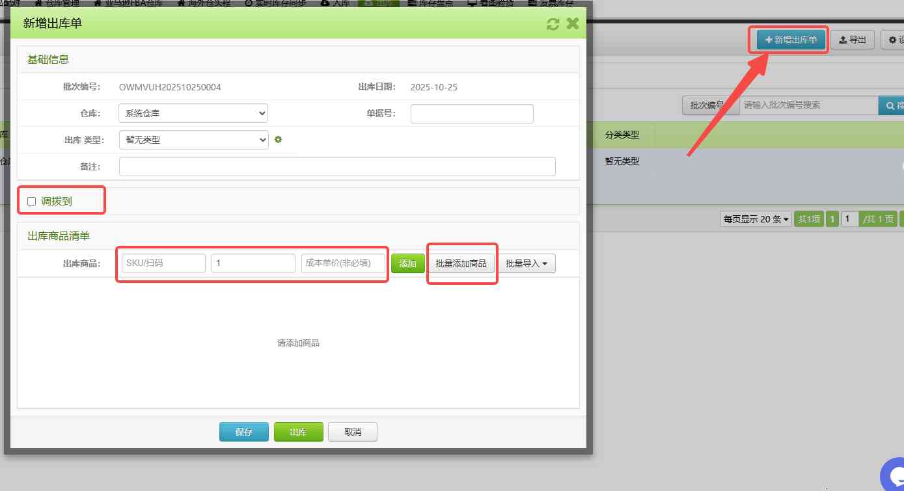Click the 导出 export button
Image resolution: width=904 pixels, height=491 pixels.
pos(852,40)
